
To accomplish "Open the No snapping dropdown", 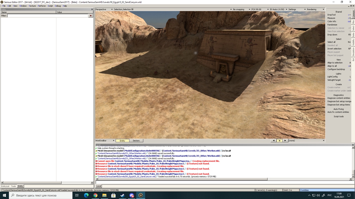I will point(241,9).
